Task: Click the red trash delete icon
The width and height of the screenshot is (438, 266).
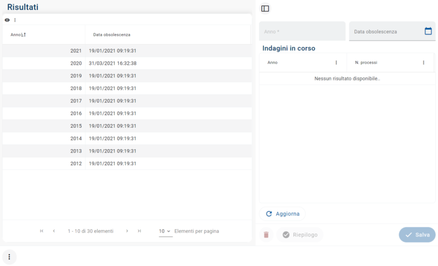Action: (x=266, y=235)
